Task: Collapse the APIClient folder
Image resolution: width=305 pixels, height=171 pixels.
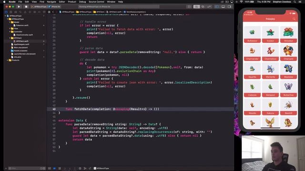Action: [x=10, y=38]
